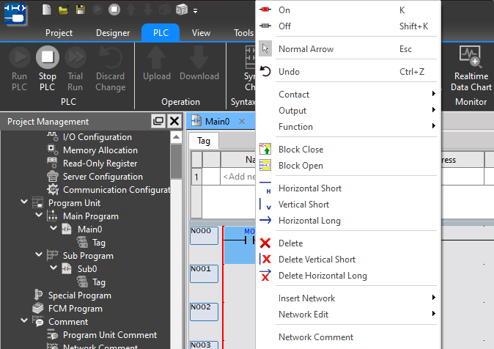Click Delete Vertical Short option
This screenshot has width=494, height=349.
(x=317, y=260)
